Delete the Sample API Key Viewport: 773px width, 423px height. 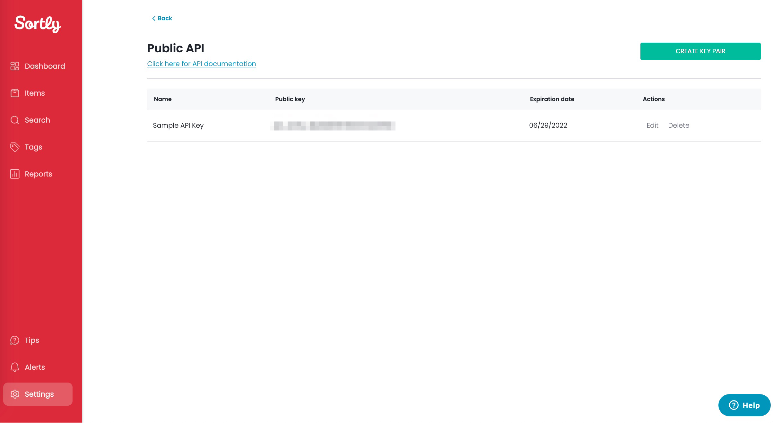(x=679, y=125)
